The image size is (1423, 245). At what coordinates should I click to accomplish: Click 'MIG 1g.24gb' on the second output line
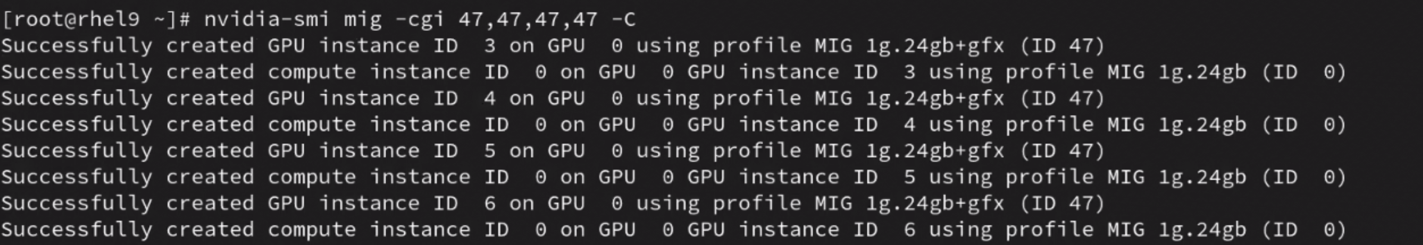(x=1177, y=72)
